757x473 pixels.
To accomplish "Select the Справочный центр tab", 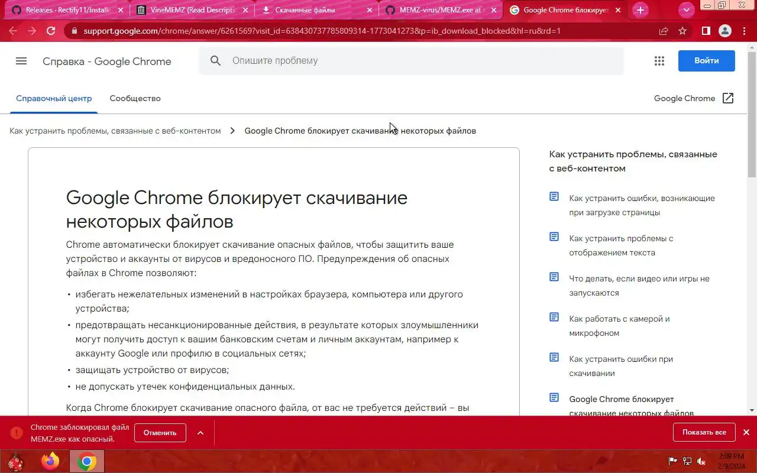I will (x=54, y=98).
